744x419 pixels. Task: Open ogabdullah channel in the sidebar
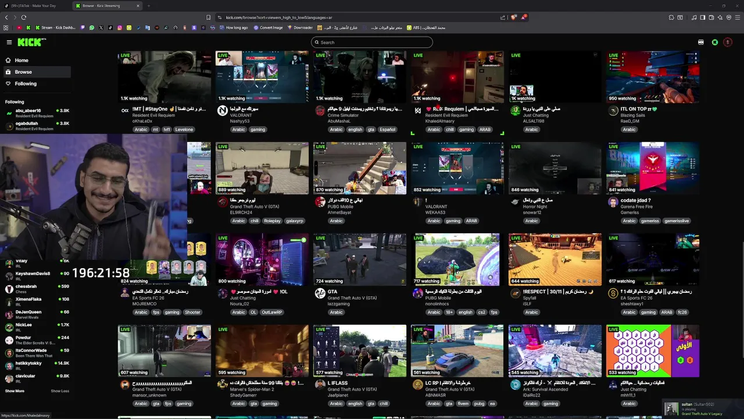pos(36,126)
